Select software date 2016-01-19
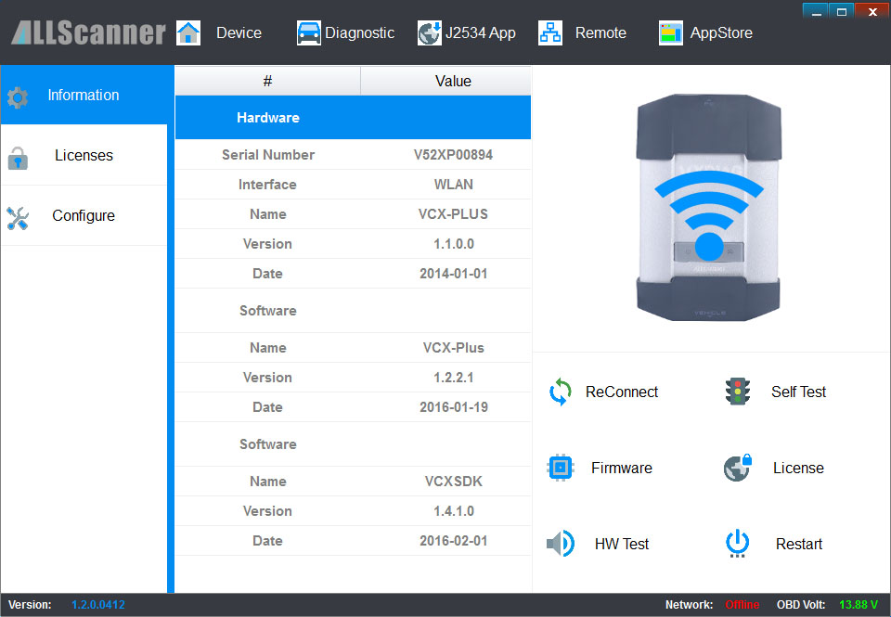Screen dimensions: 891x617 tap(453, 406)
